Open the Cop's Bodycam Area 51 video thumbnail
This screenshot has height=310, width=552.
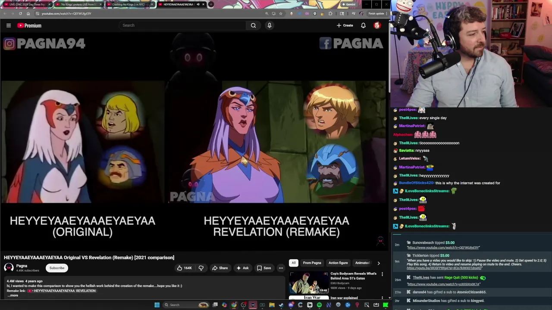coord(309,282)
